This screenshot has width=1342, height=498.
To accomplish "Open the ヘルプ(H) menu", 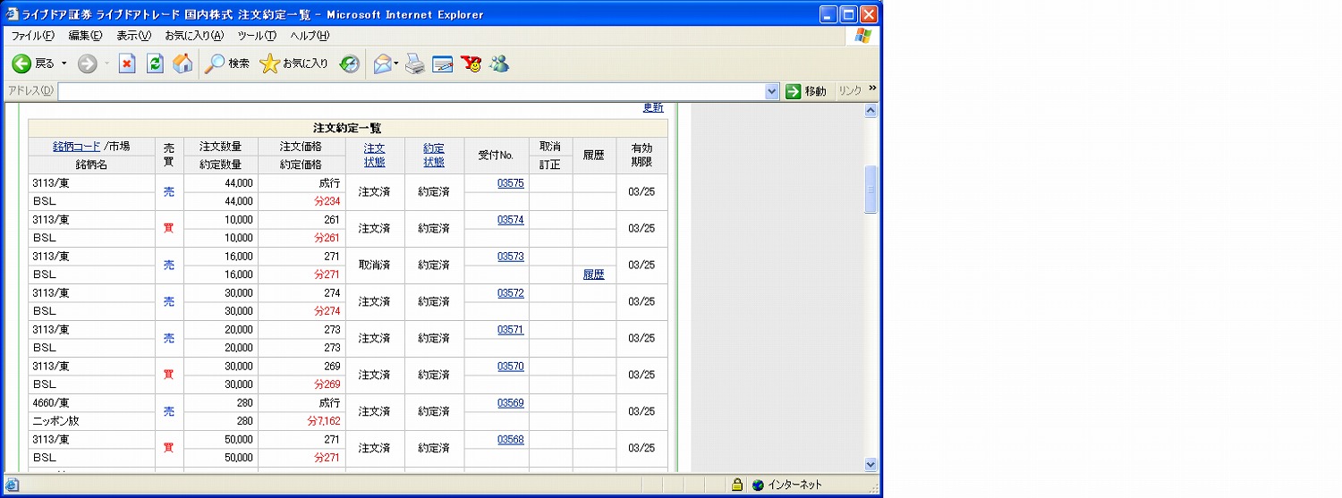I will pos(310,36).
